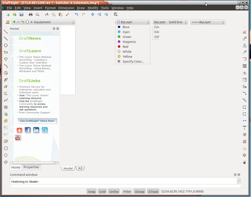Viewport: 251px width, 197px height.
Task: Select the Property Painter brush icon
Action: pyautogui.click(x=67, y=14)
